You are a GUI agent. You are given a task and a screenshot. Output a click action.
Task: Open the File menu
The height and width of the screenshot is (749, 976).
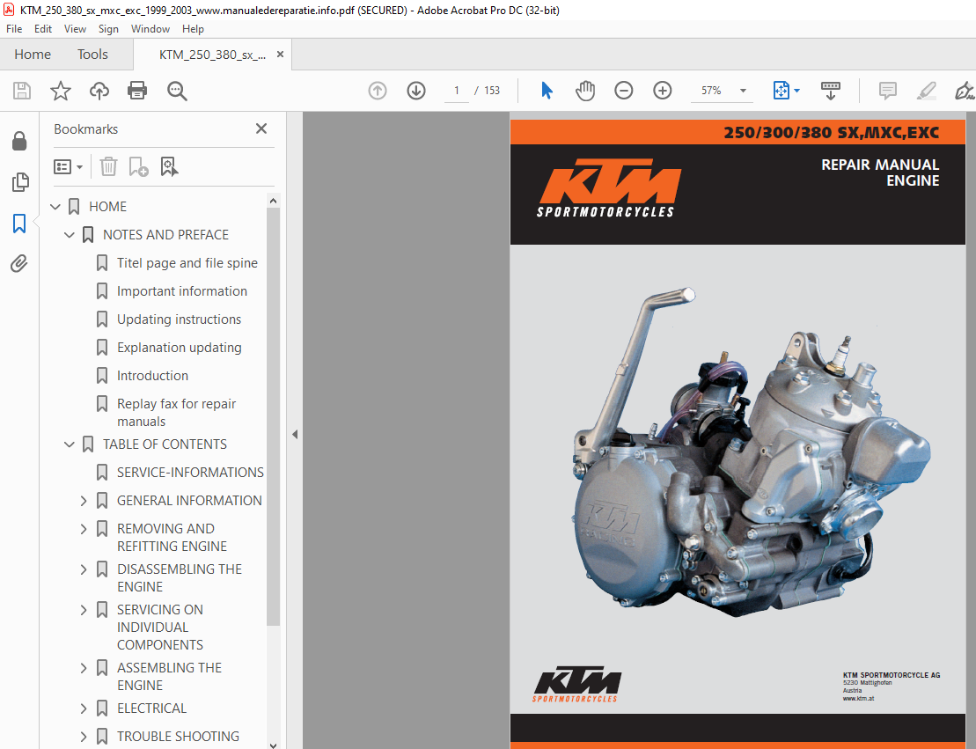pyautogui.click(x=14, y=29)
